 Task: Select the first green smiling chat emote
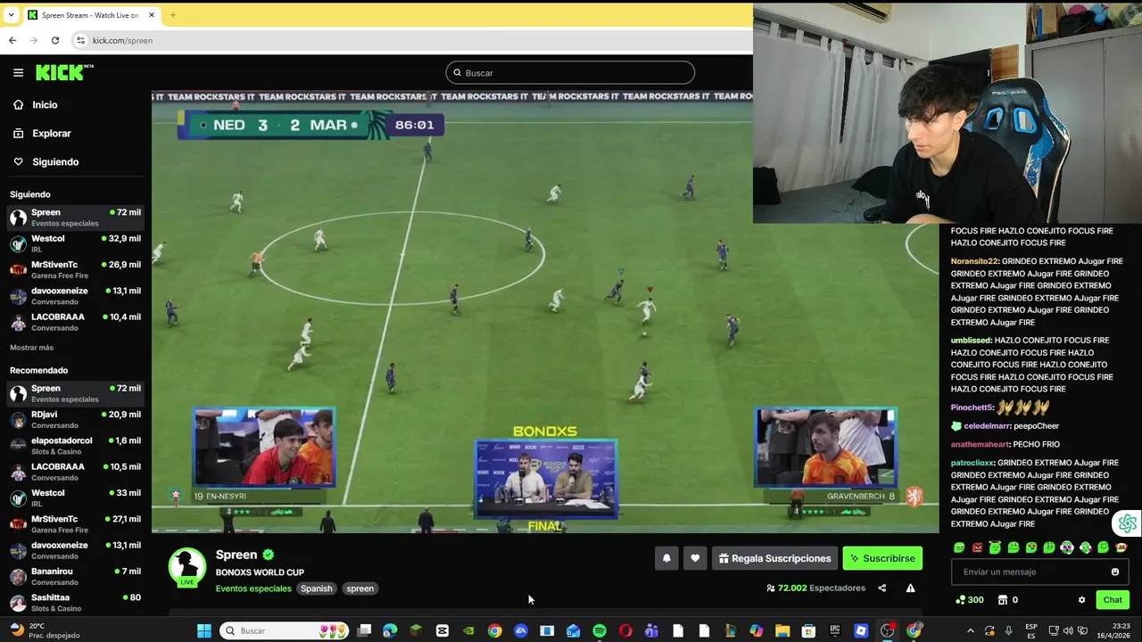(959, 547)
